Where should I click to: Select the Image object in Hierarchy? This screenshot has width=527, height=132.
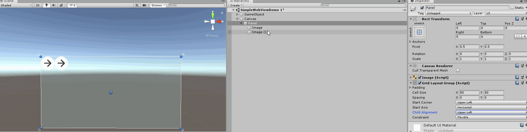click(257, 28)
